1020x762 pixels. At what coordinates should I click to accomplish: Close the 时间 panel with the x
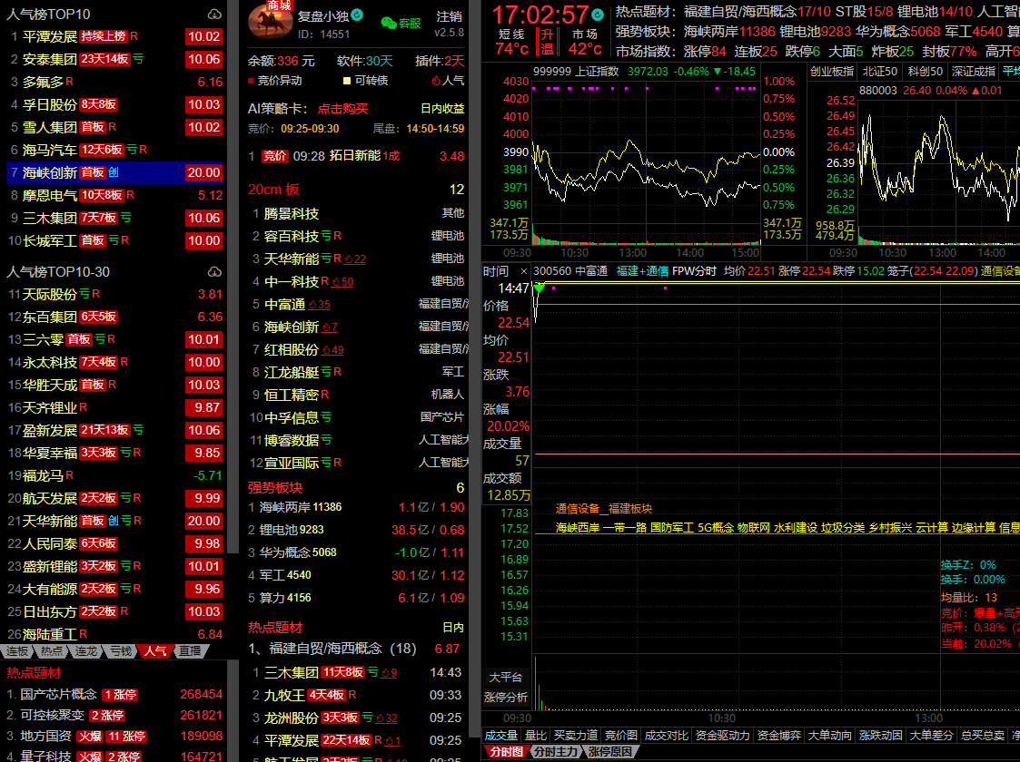523,271
